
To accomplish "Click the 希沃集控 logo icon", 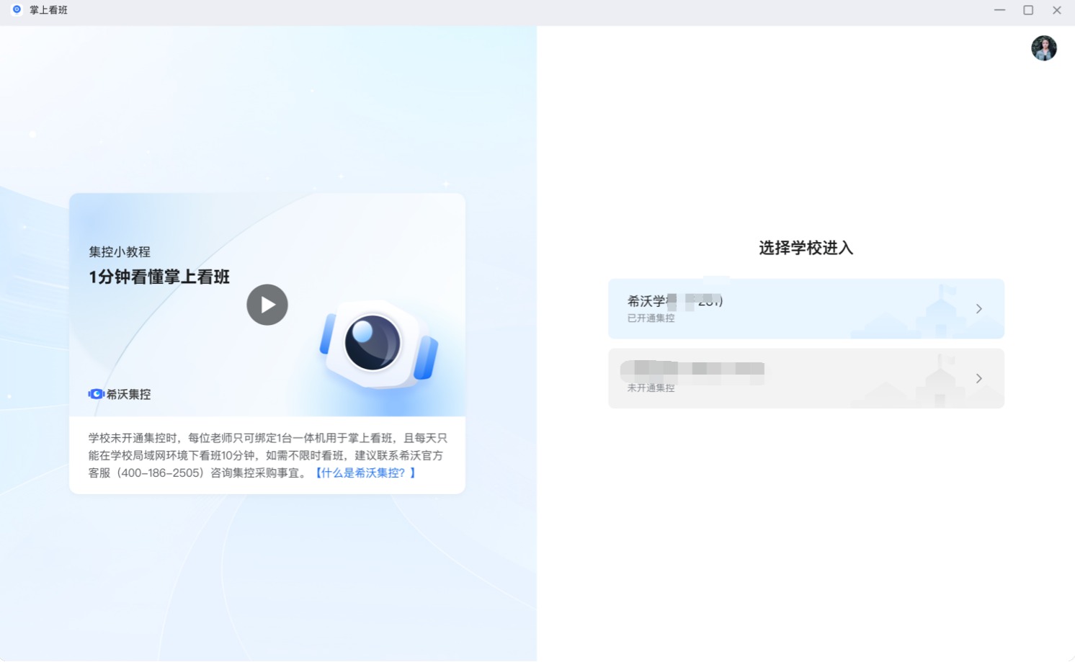I will pyautogui.click(x=97, y=394).
